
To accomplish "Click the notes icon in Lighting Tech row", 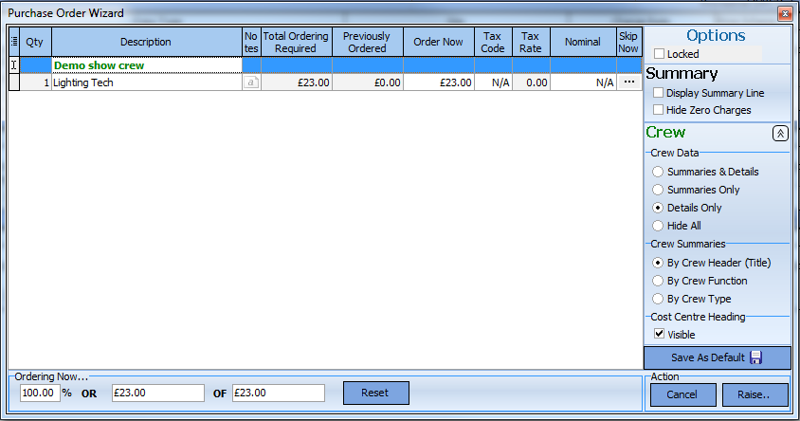I will [251, 82].
